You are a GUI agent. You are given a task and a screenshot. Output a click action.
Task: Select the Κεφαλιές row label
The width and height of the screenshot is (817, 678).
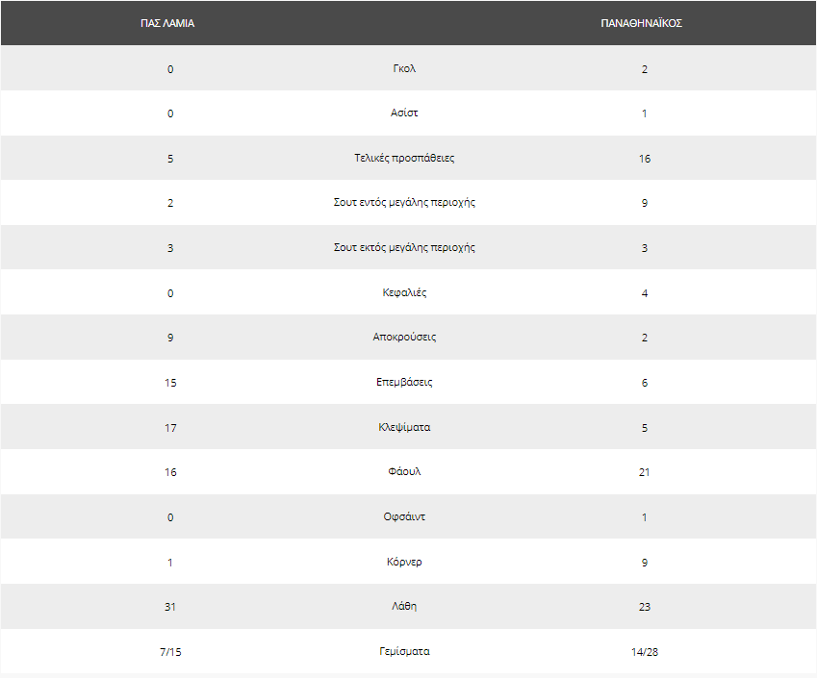404,292
